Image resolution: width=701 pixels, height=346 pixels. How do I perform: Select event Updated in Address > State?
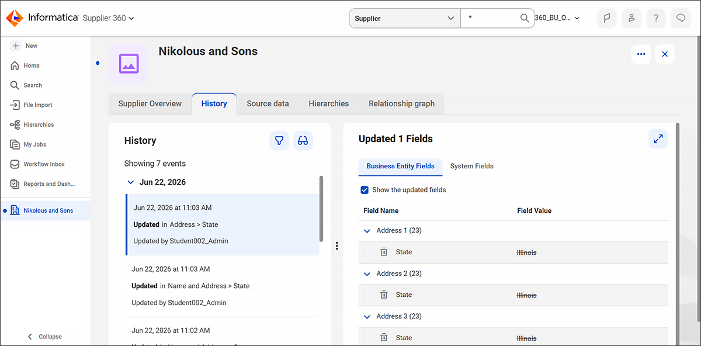pyautogui.click(x=223, y=224)
